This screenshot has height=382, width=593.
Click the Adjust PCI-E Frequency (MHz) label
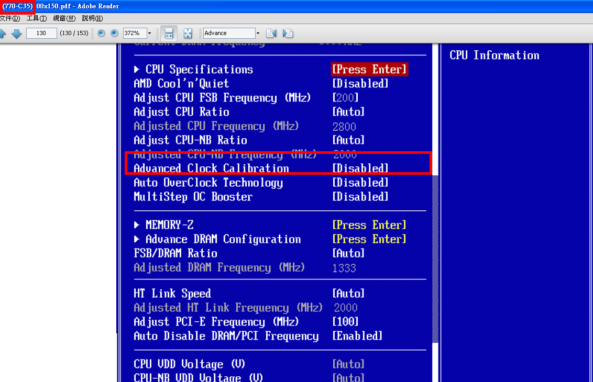tap(216, 322)
